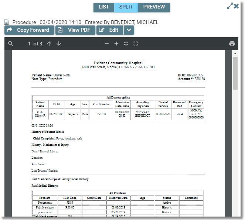Click the Evident Community Hospital heading
This screenshot has width=245, height=221.
pyautogui.click(x=118, y=63)
